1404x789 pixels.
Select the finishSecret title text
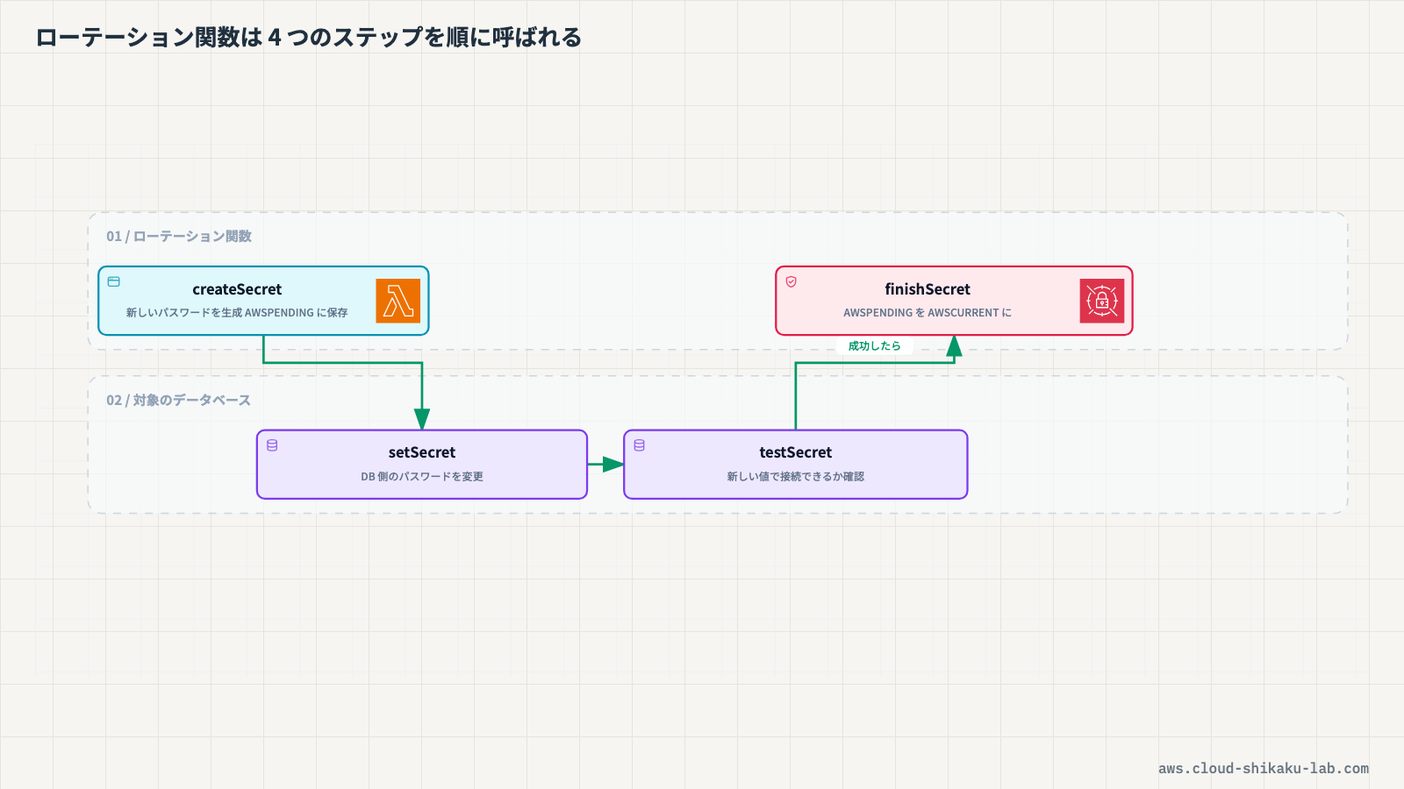928,289
